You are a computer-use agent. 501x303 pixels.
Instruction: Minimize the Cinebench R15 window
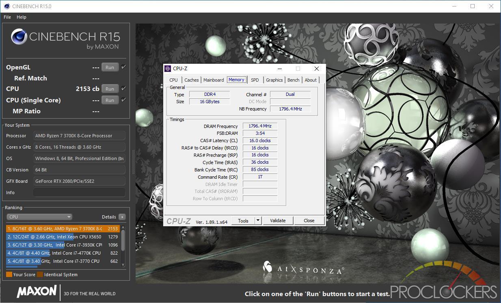click(x=454, y=6)
